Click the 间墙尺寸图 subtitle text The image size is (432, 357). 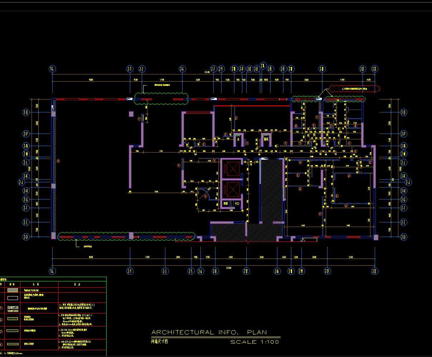160,342
